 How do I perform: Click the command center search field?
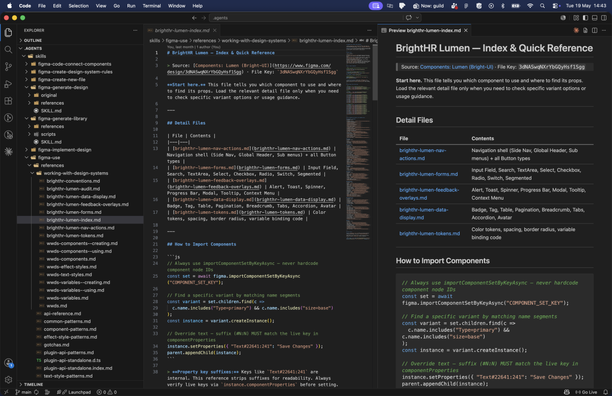[305, 17]
